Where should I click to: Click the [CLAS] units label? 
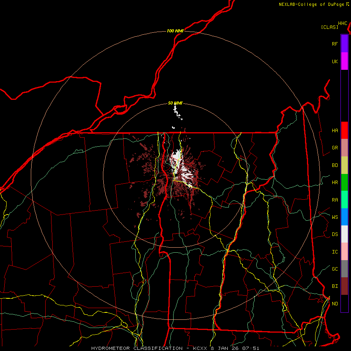(330, 27)
